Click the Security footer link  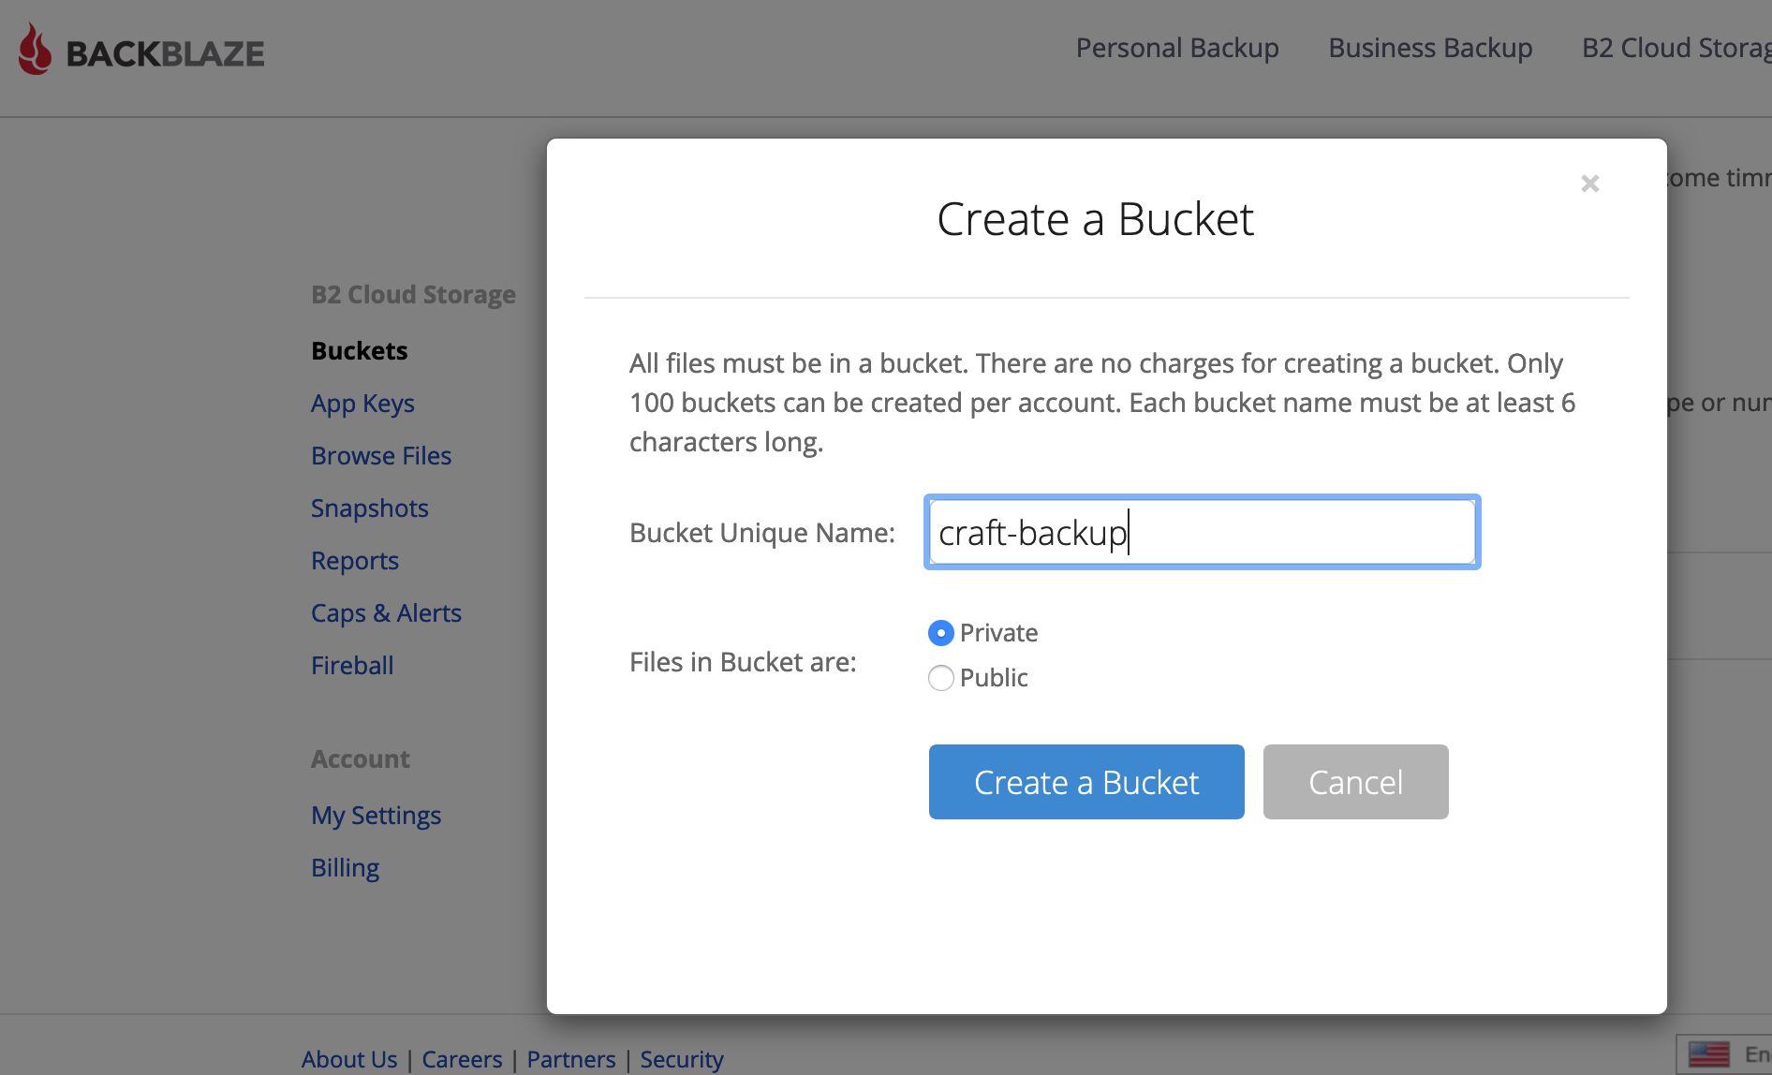682,1059
